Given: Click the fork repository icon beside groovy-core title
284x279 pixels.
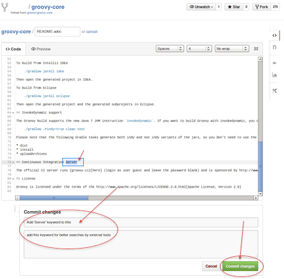Looking at the screenshot, I should pyautogui.click(x=4, y=8).
